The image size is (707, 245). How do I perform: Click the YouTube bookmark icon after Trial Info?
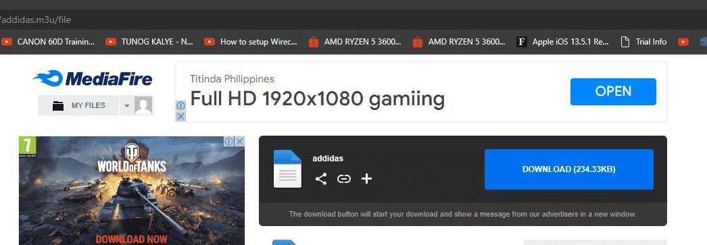coord(683,42)
